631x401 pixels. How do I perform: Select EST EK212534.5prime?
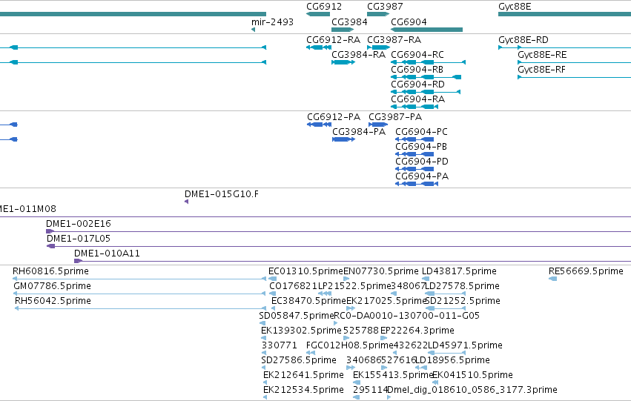point(303,390)
